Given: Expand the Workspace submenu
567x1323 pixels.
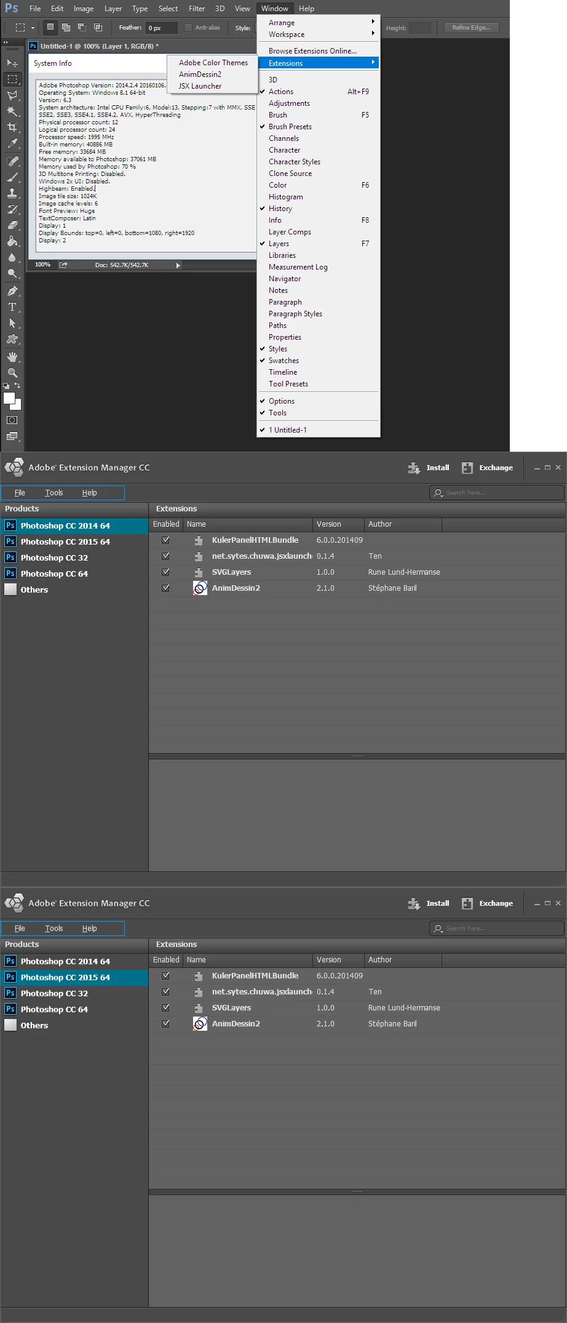Looking at the screenshot, I should point(318,34).
